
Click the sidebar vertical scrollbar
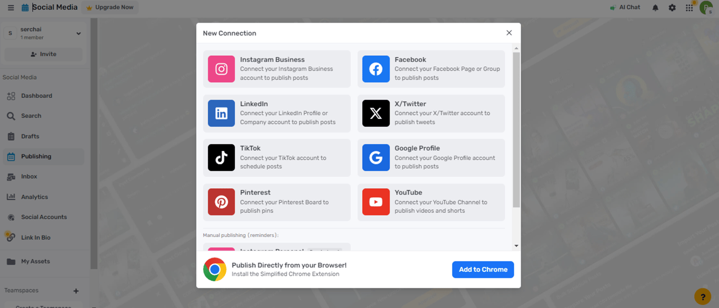[x=94, y=143]
